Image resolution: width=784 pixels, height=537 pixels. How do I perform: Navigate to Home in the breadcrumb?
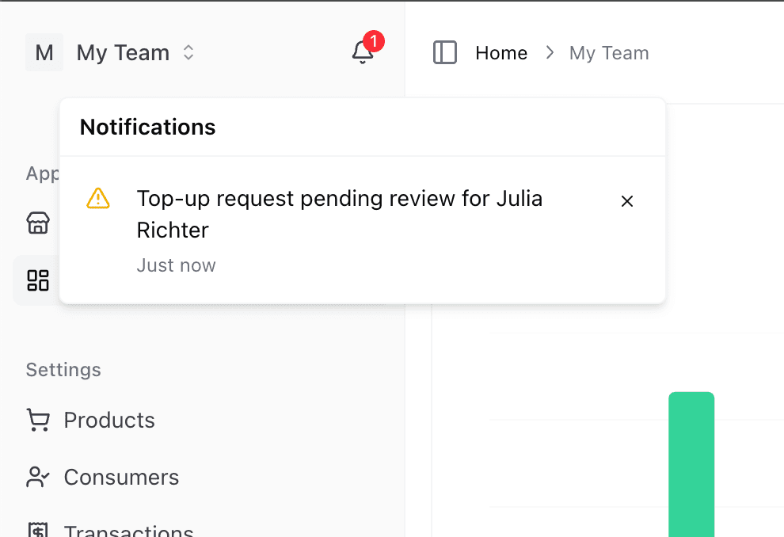[x=501, y=53]
